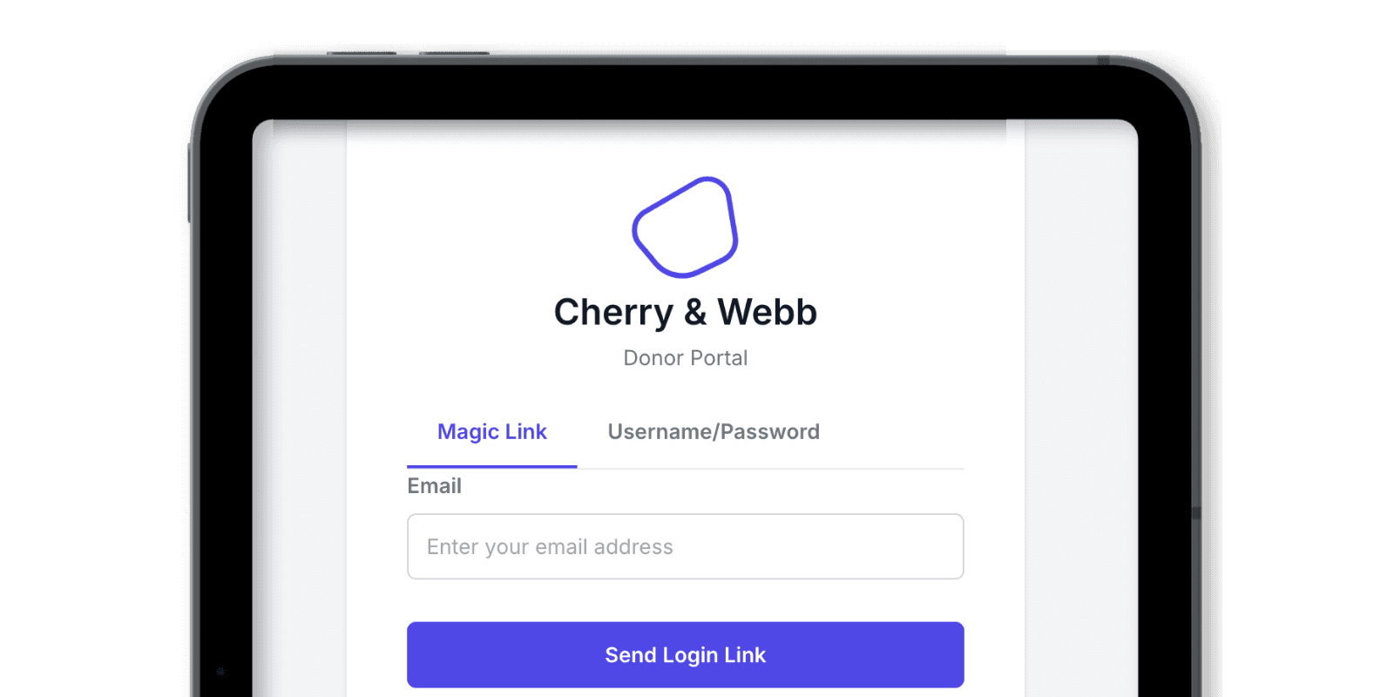Screen dimensions: 1394x697
Task: Switch to the Username/Password tab
Action: tap(714, 432)
